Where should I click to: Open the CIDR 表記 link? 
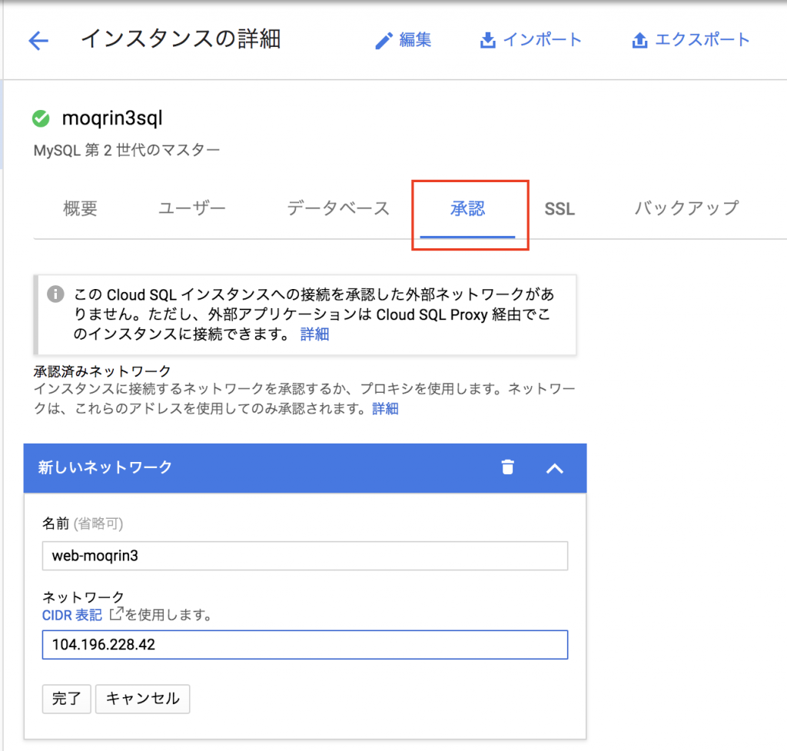(71, 615)
